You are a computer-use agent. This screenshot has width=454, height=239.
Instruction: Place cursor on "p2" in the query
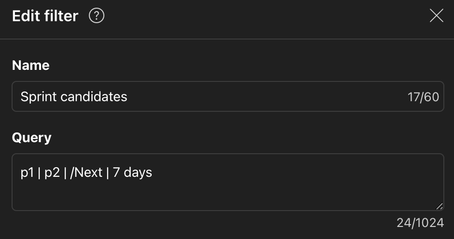pyautogui.click(x=52, y=173)
